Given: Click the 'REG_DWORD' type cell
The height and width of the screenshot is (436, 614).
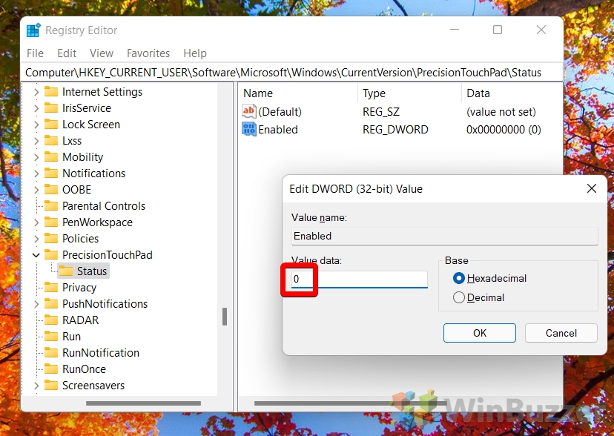Looking at the screenshot, I should (x=395, y=130).
